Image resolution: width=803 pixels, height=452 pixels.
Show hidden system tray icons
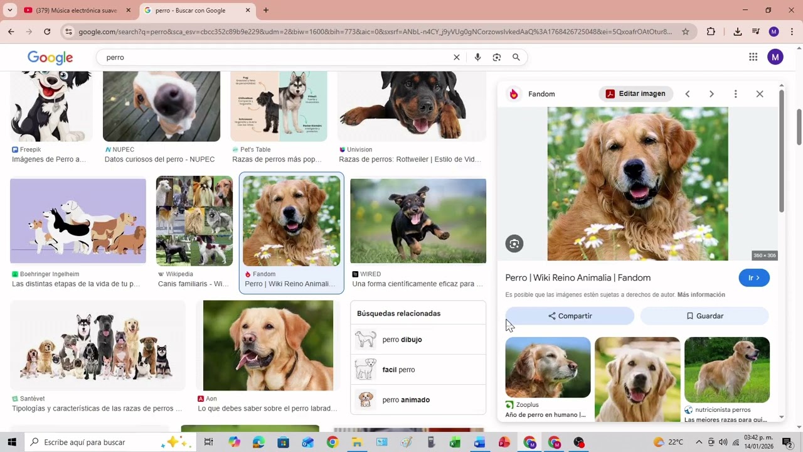click(x=699, y=442)
